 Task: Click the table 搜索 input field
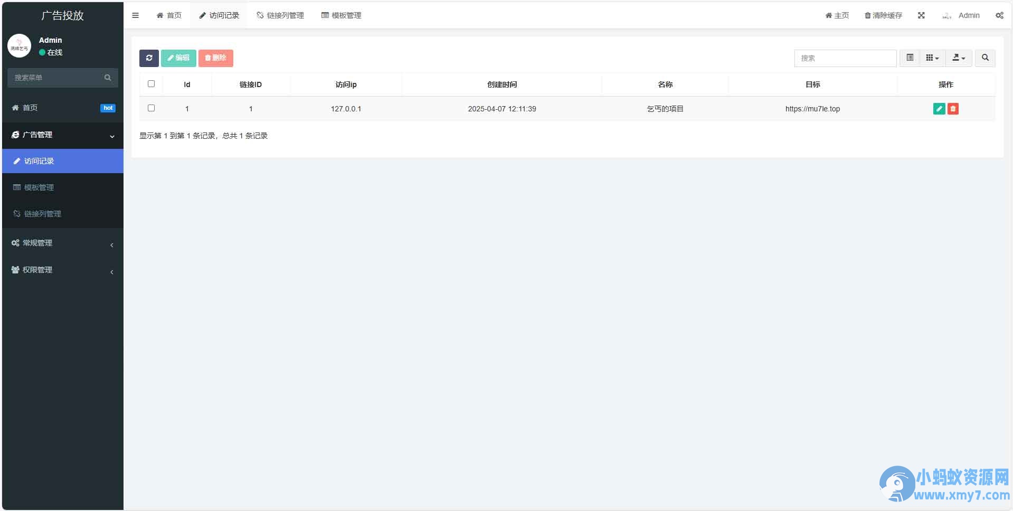pos(845,58)
